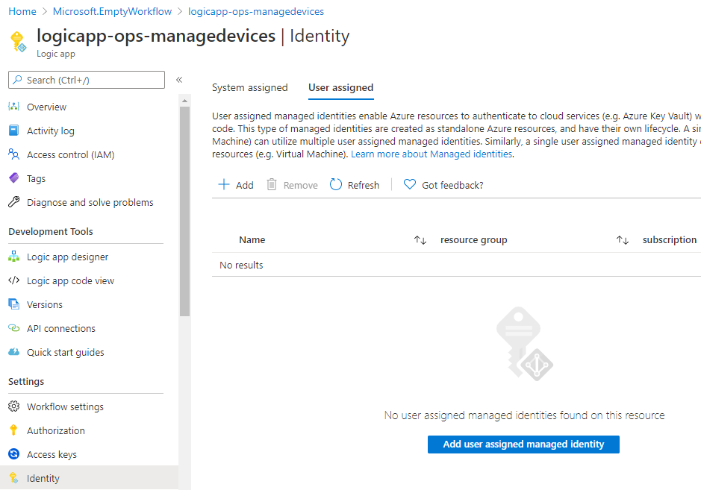Screen dimensions: 701x490
Task: Click the Development Tools section heading
Action: 51,231
